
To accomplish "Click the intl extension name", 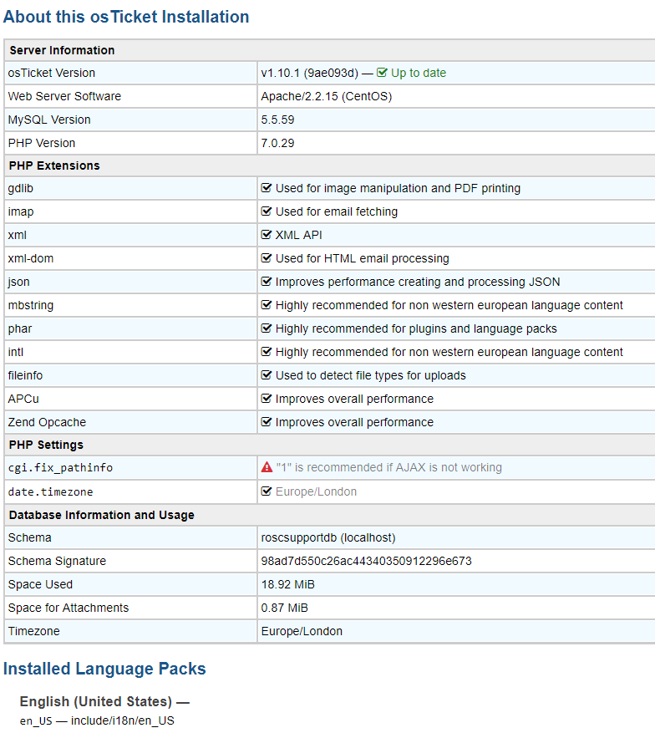I will tap(15, 352).
